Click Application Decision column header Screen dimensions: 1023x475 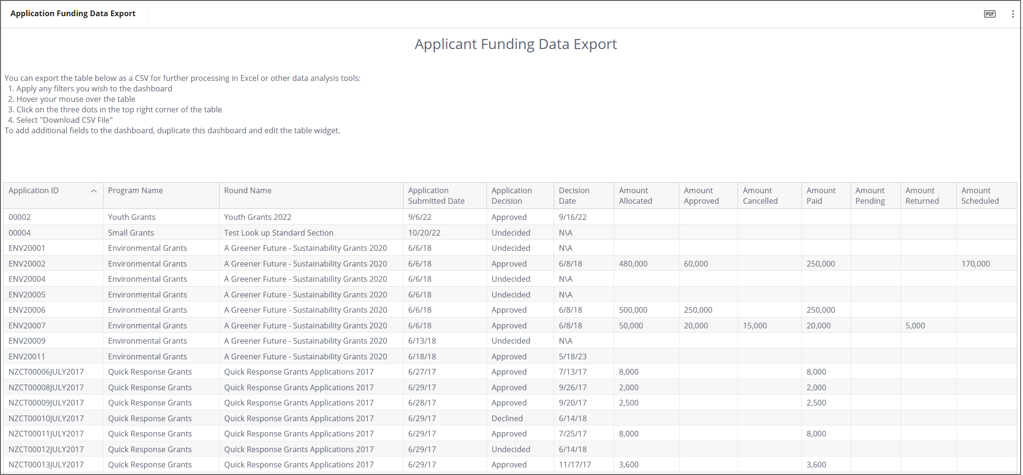[511, 196]
